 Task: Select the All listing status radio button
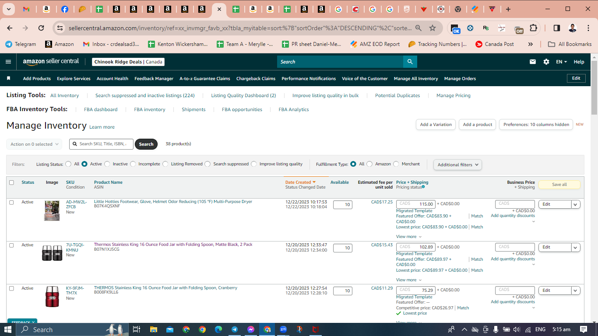(x=68, y=164)
